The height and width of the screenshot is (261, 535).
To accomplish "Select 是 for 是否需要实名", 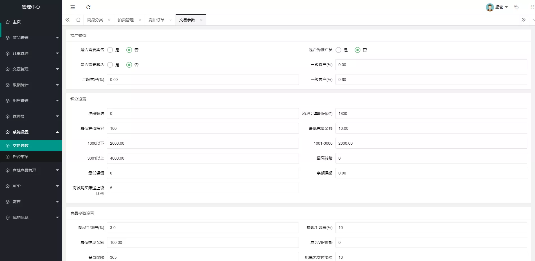I will pyautogui.click(x=110, y=50).
